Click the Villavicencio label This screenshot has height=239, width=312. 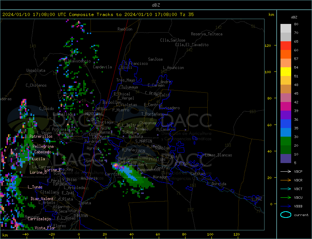[77, 61]
